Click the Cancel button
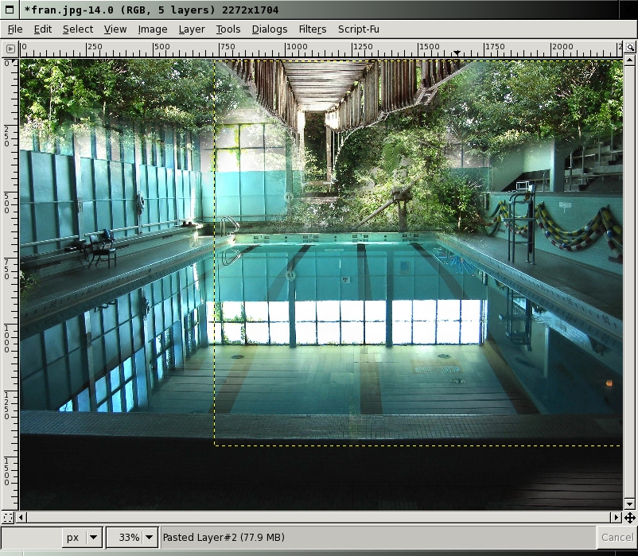This screenshot has width=638, height=556. (x=617, y=537)
